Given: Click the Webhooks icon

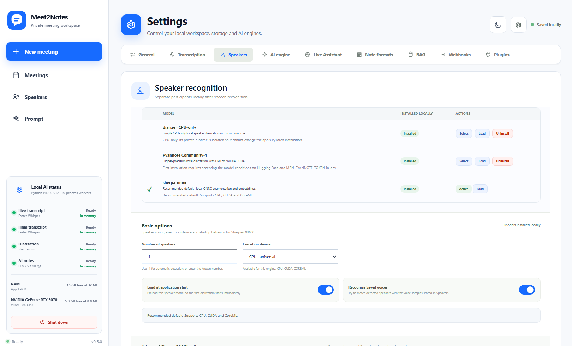Looking at the screenshot, I should click(x=443, y=55).
